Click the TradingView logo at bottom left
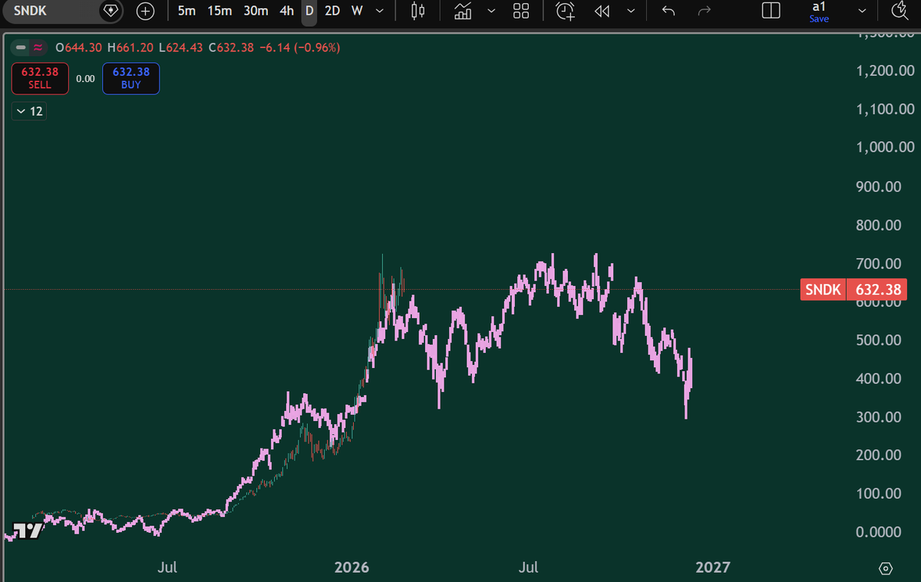921x582 pixels. [27, 531]
